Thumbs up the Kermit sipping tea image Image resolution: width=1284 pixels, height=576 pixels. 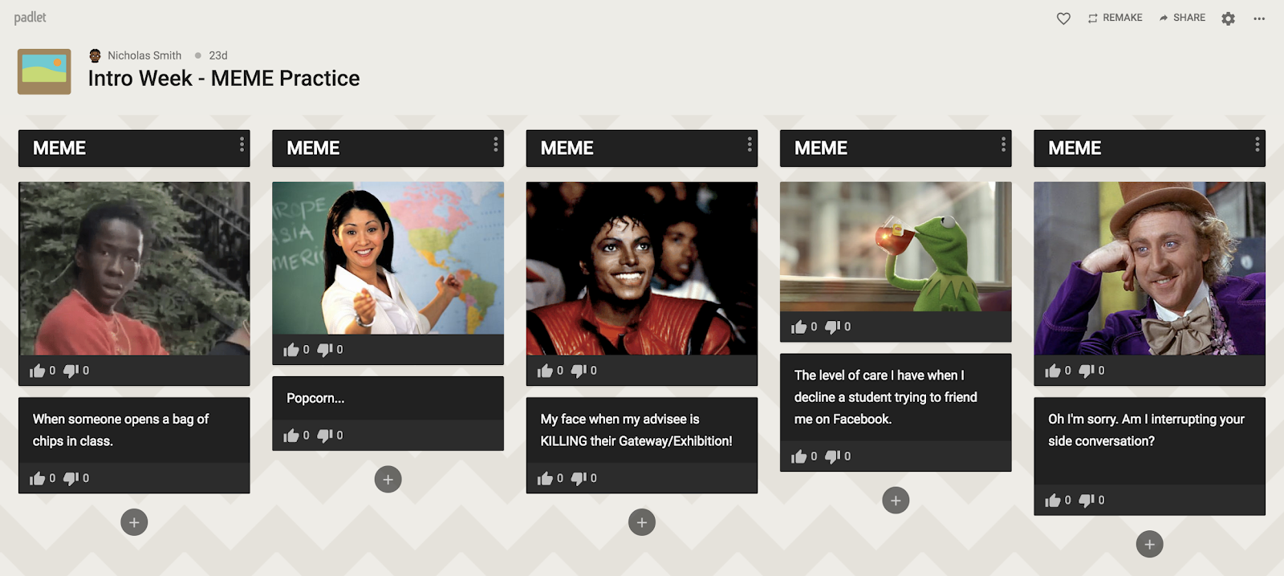798,327
